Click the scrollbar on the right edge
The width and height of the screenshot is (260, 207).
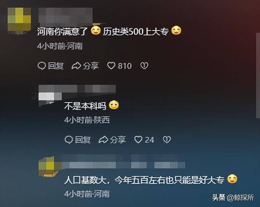(x=258, y=75)
